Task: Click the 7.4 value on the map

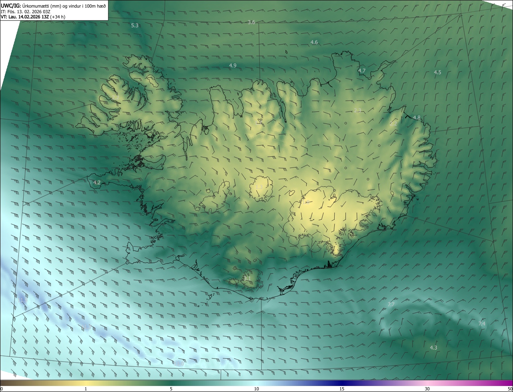Action: tap(482, 323)
